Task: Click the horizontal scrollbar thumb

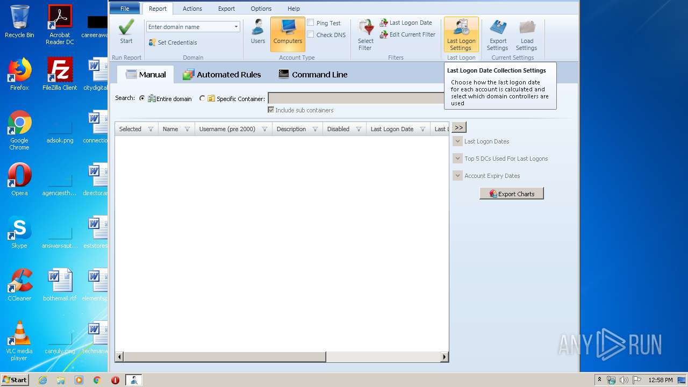Action: (225, 357)
